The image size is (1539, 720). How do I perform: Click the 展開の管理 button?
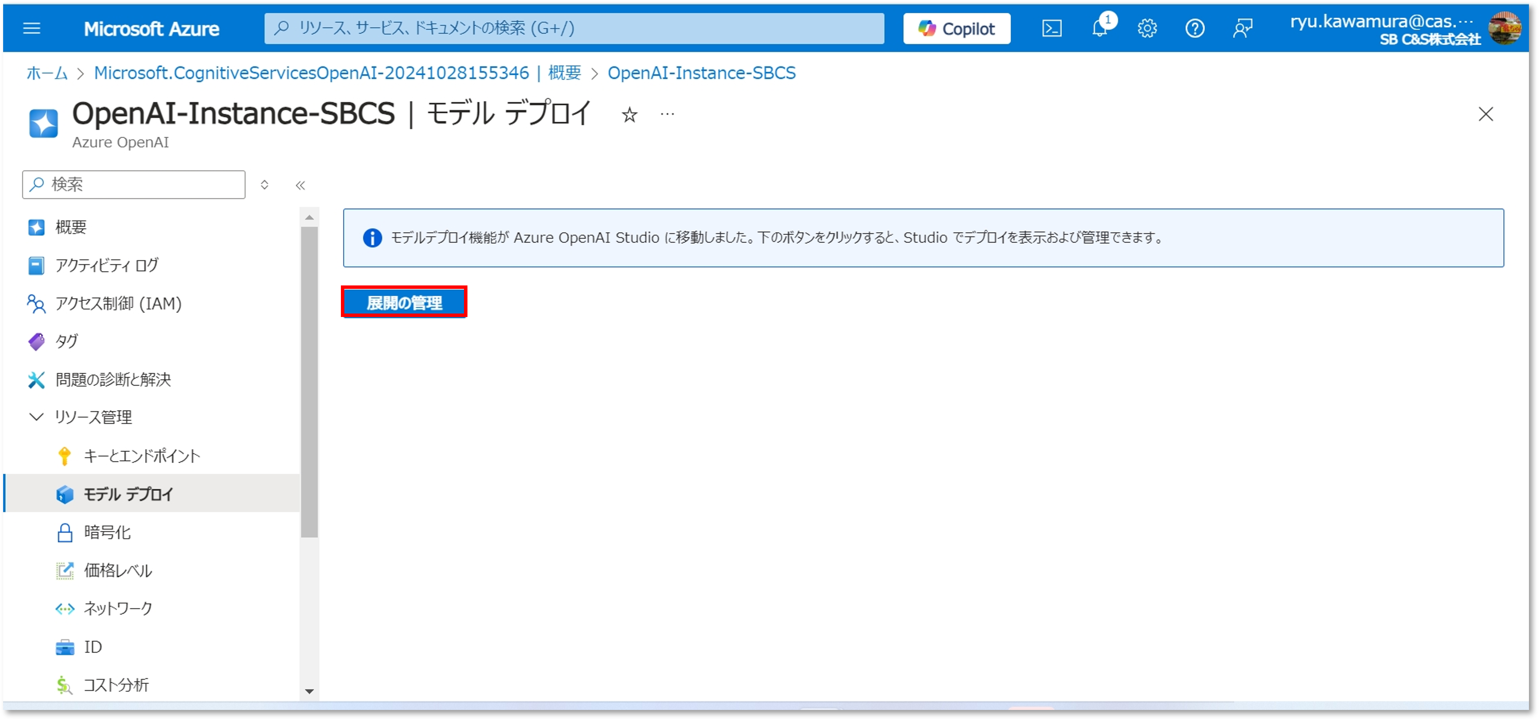point(404,302)
